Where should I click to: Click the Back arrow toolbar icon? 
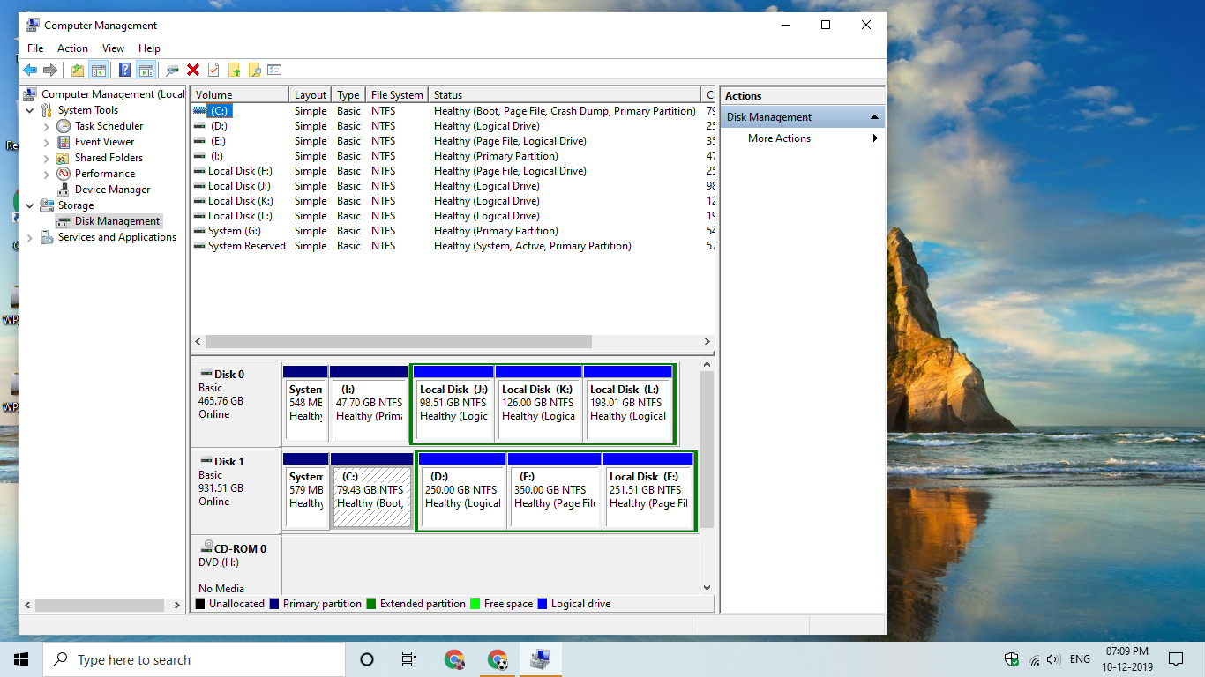[x=30, y=70]
